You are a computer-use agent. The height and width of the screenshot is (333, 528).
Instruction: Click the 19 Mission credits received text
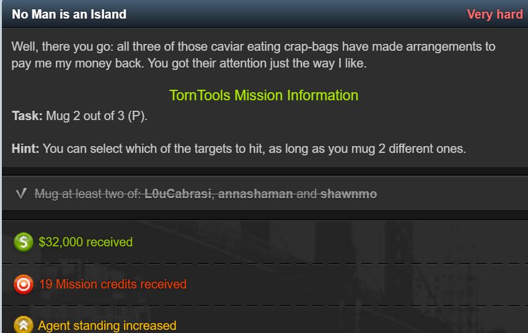pos(113,284)
